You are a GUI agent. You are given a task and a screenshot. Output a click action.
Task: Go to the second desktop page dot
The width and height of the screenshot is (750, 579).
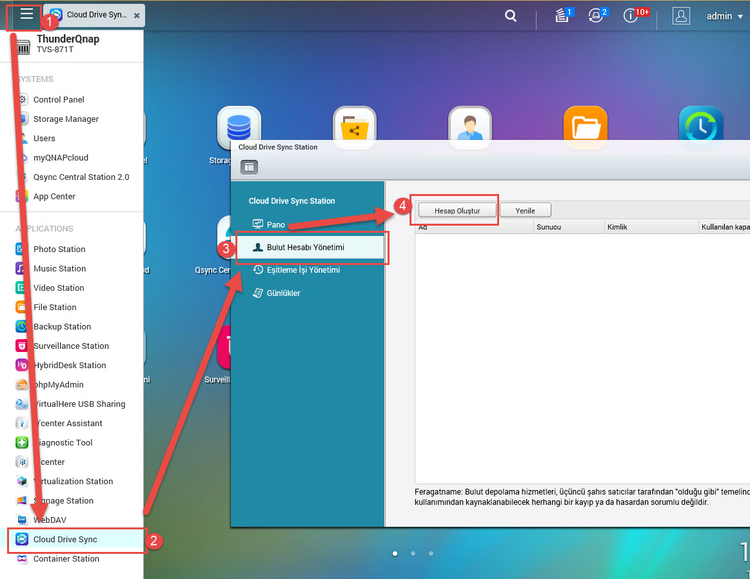click(413, 554)
